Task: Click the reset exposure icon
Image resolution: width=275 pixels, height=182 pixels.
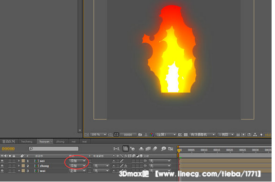Action: click(x=261, y=134)
